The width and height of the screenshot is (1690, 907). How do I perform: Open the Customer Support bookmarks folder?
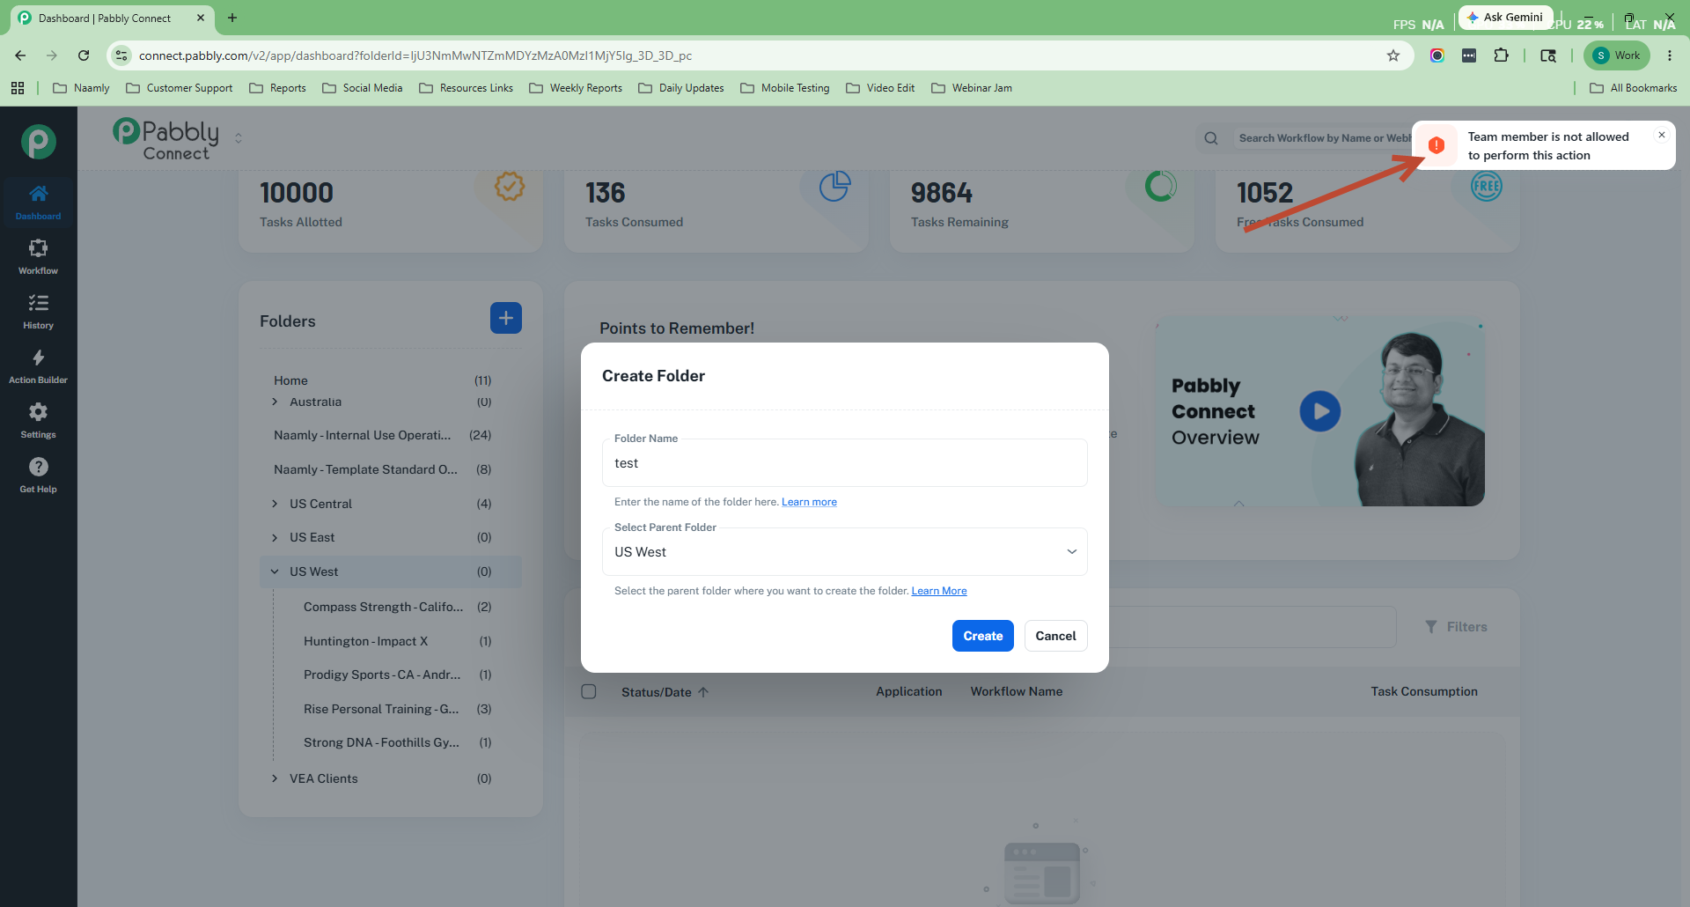click(x=180, y=88)
